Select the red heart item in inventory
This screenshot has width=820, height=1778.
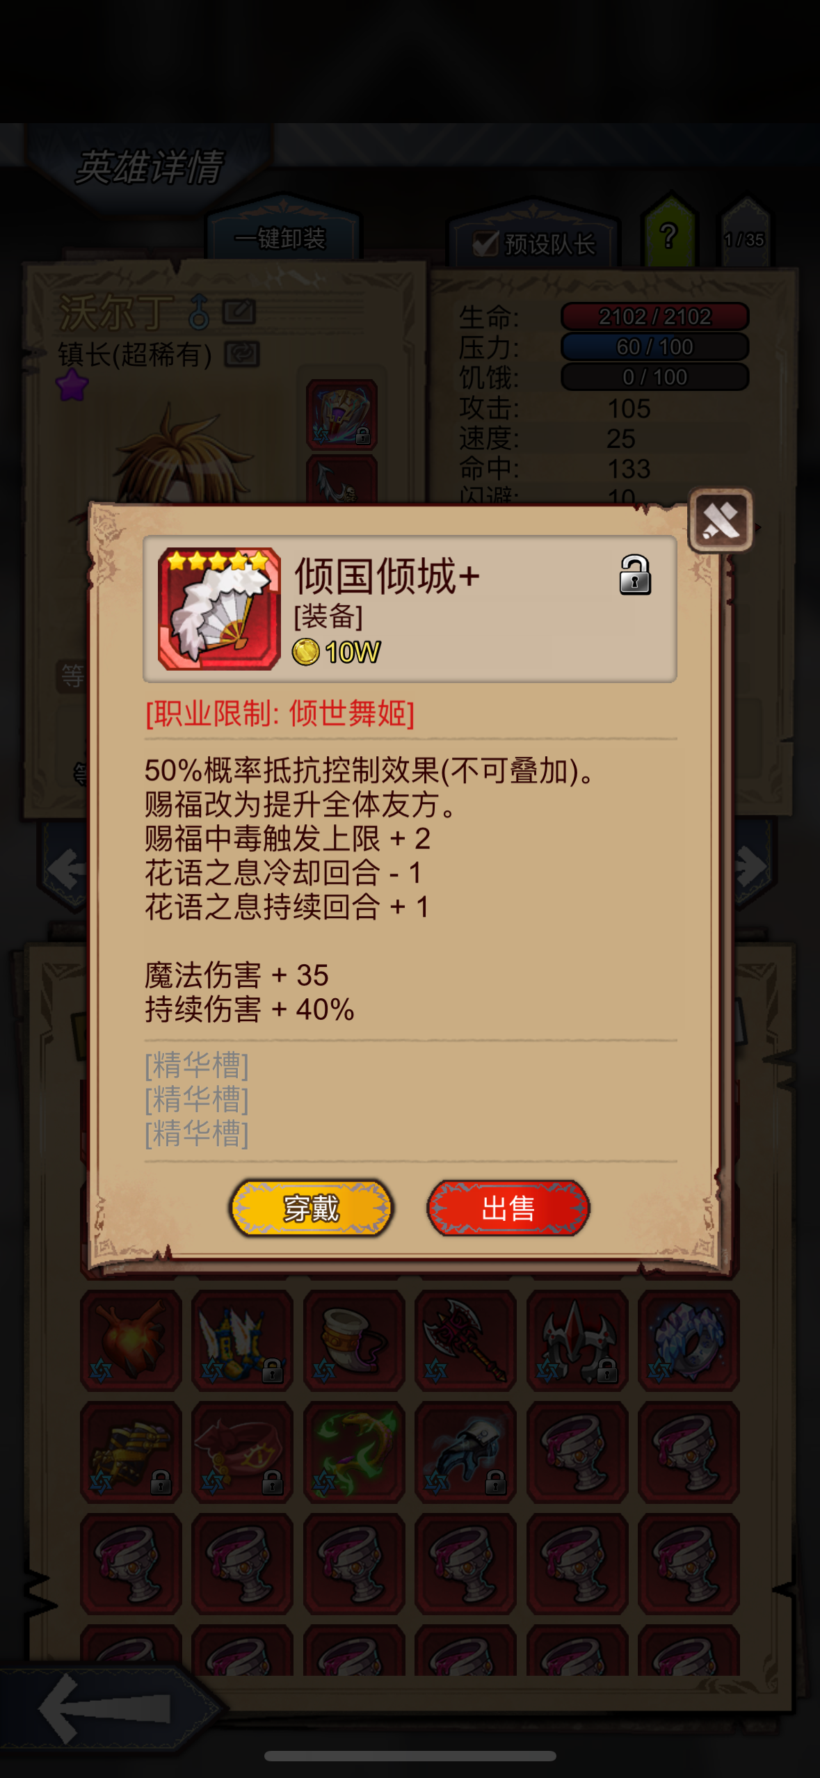[131, 1340]
